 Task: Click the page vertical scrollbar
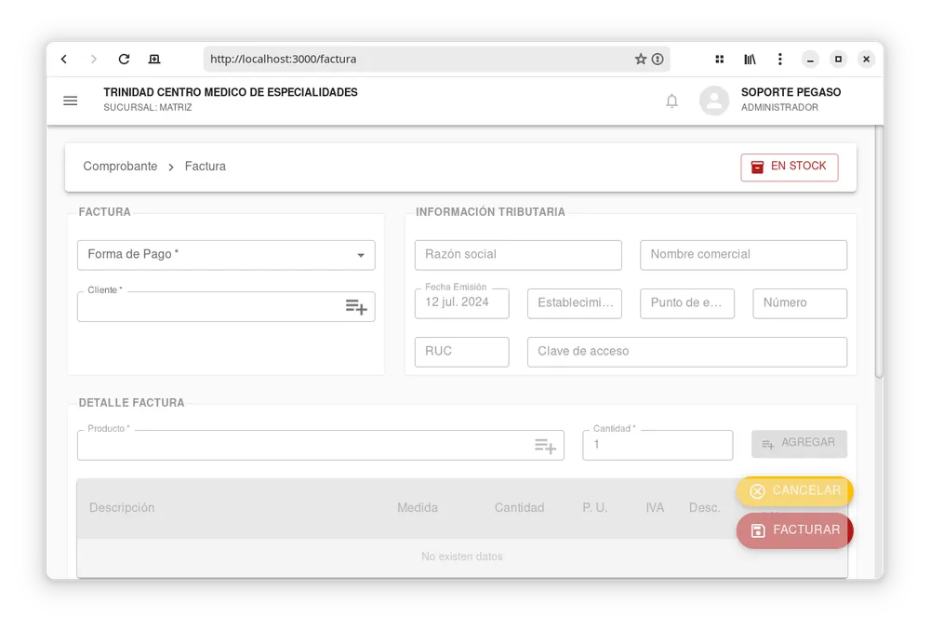pos(879,252)
